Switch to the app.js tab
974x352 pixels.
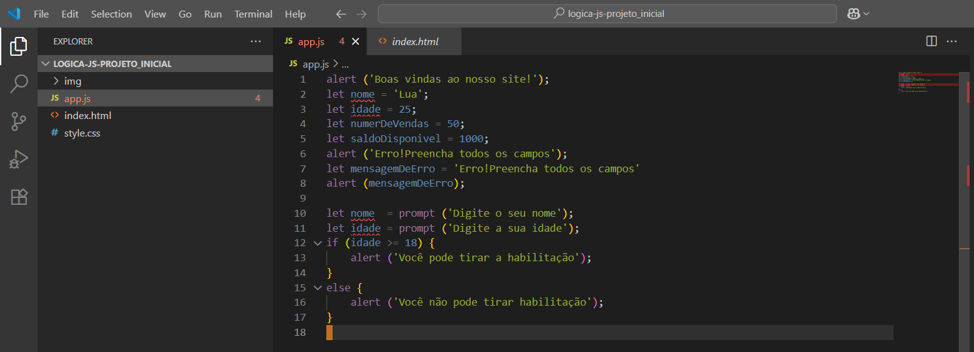point(320,41)
